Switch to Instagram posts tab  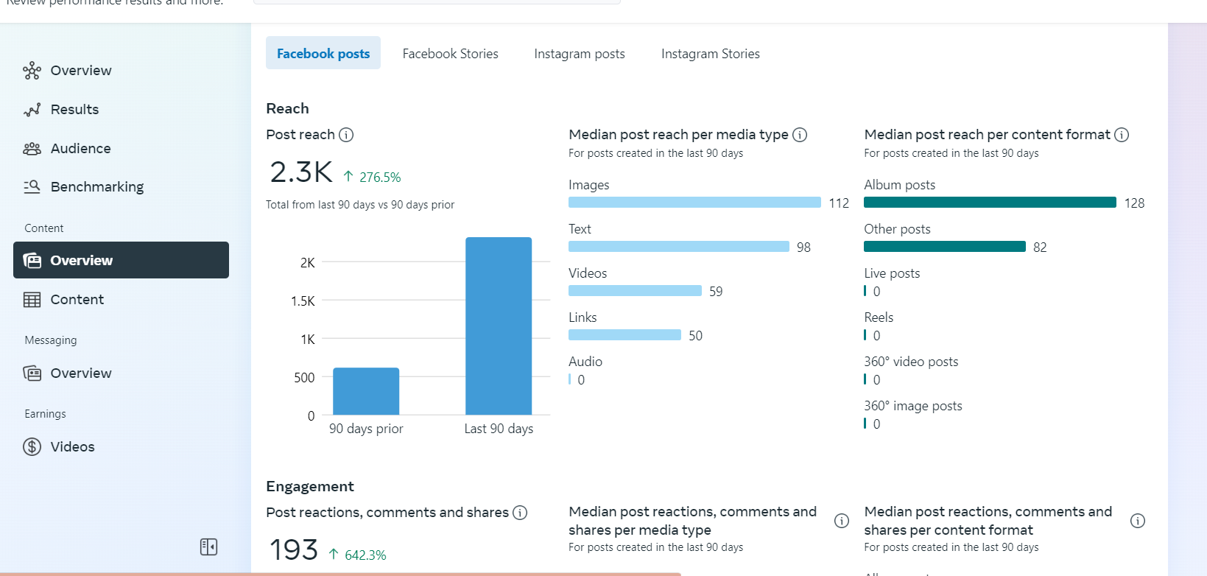pos(579,54)
